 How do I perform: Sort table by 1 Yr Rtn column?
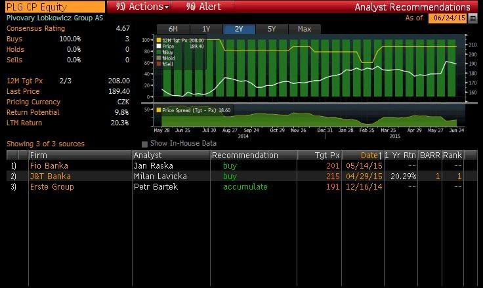400,155
